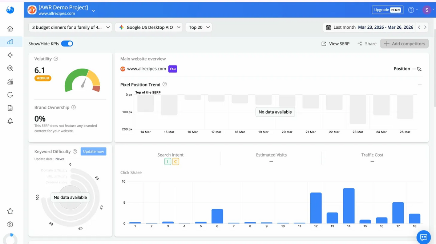Click the Click Share bar for position 12
436x244 pixels.
316,208
